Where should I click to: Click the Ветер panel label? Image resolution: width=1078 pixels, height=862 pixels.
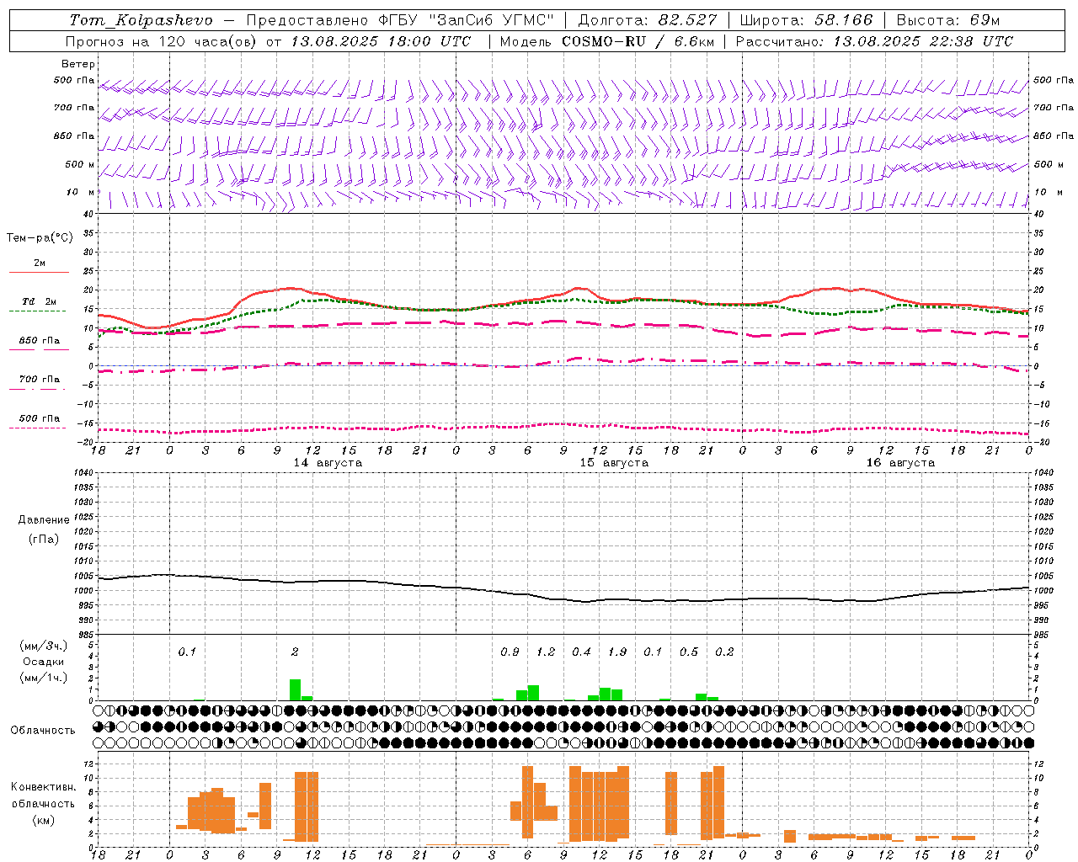click(x=78, y=64)
